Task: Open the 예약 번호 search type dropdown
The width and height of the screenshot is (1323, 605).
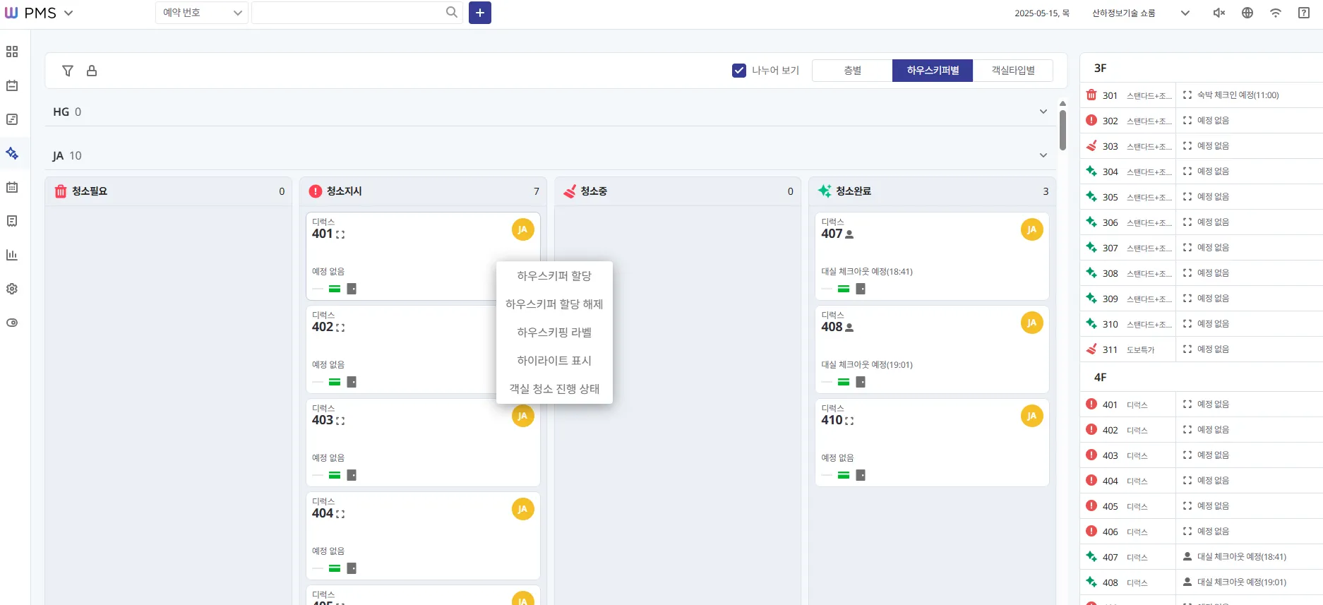Action: (202, 13)
